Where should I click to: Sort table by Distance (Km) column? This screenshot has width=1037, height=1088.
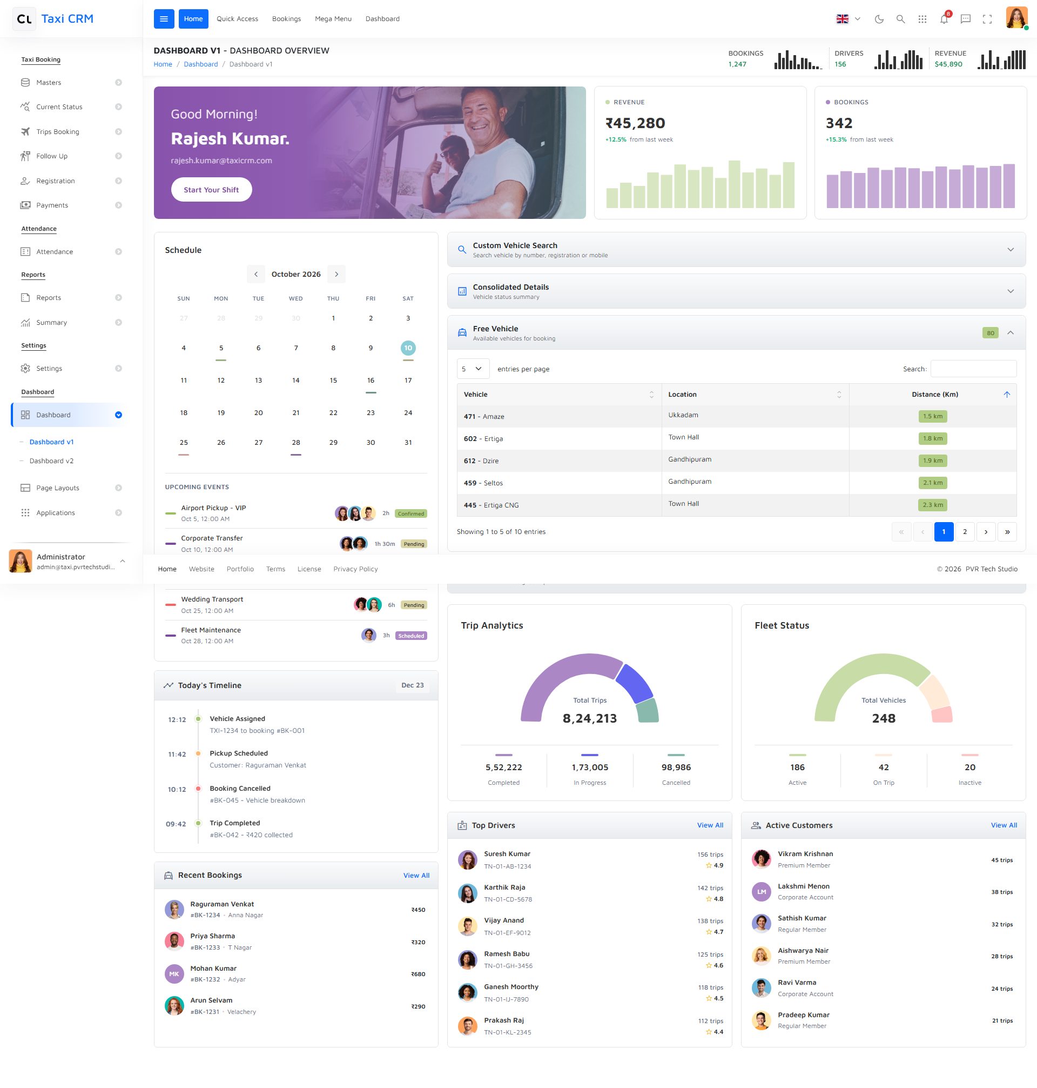(x=933, y=395)
